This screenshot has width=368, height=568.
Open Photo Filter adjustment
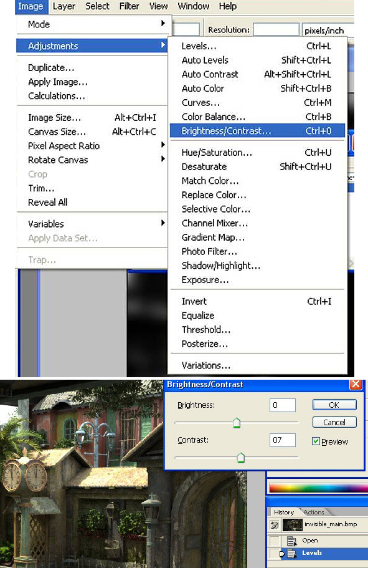(x=257, y=251)
